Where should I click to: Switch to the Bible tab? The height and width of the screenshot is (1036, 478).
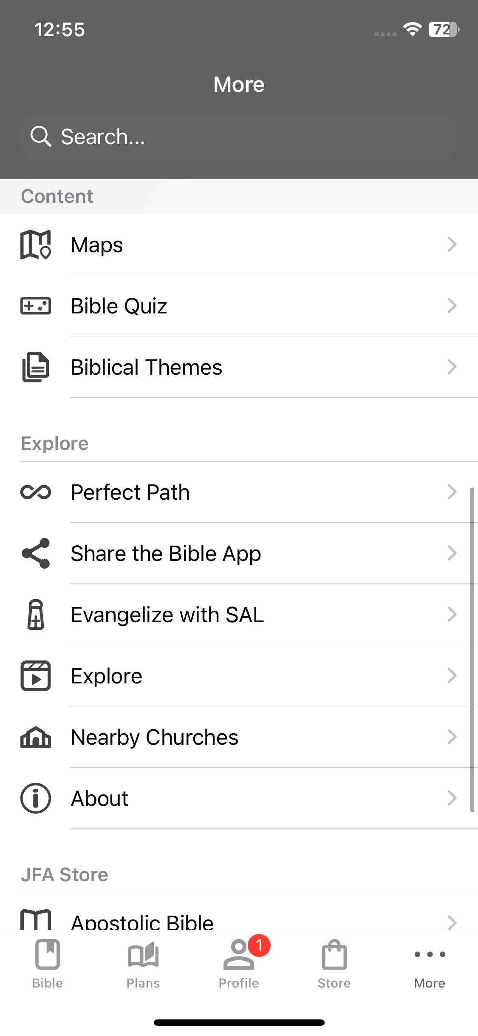tap(48, 965)
